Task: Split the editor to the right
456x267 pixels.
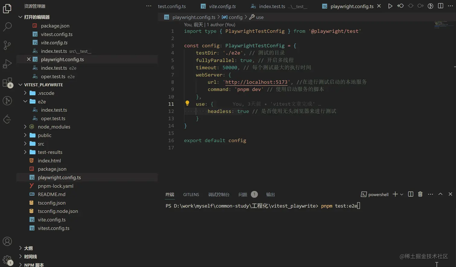Action: (x=441, y=6)
